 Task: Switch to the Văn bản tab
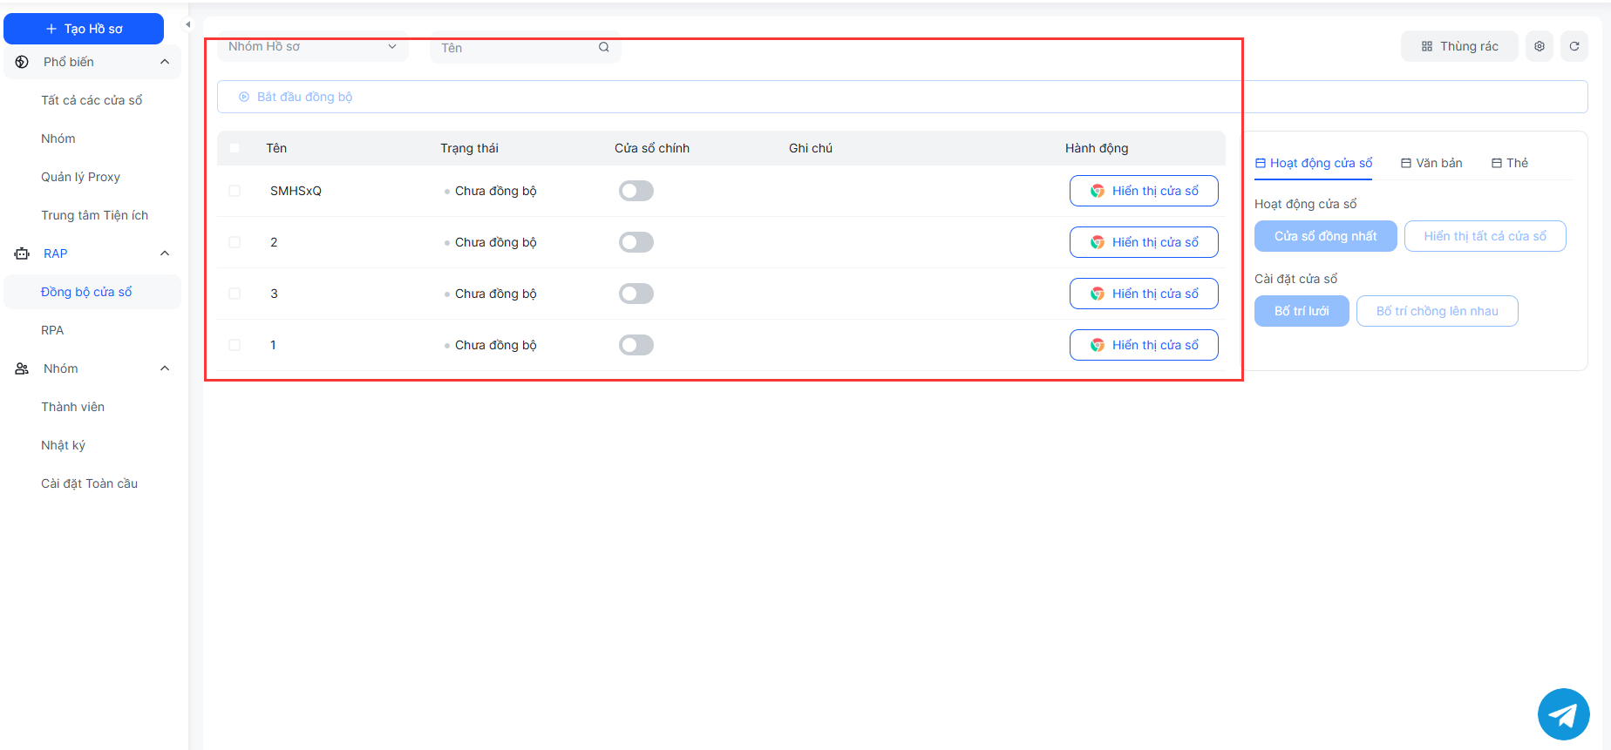[1431, 163]
